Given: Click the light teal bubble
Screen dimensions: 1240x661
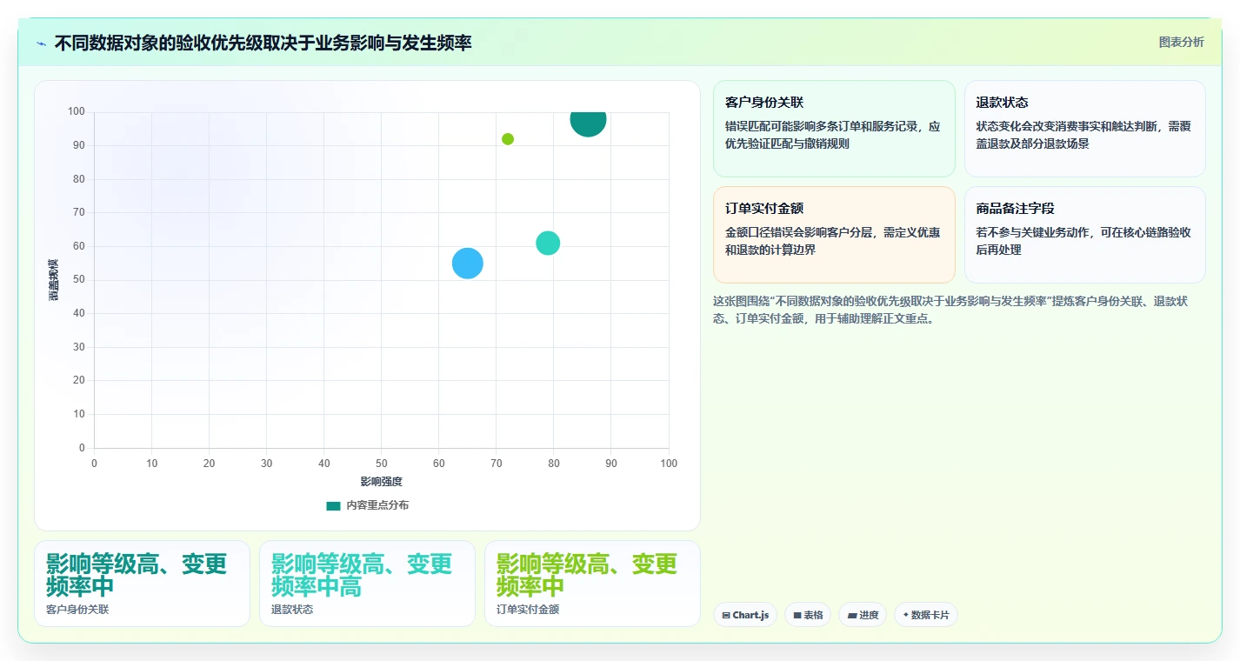Looking at the screenshot, I should click(x=548, y=244).
